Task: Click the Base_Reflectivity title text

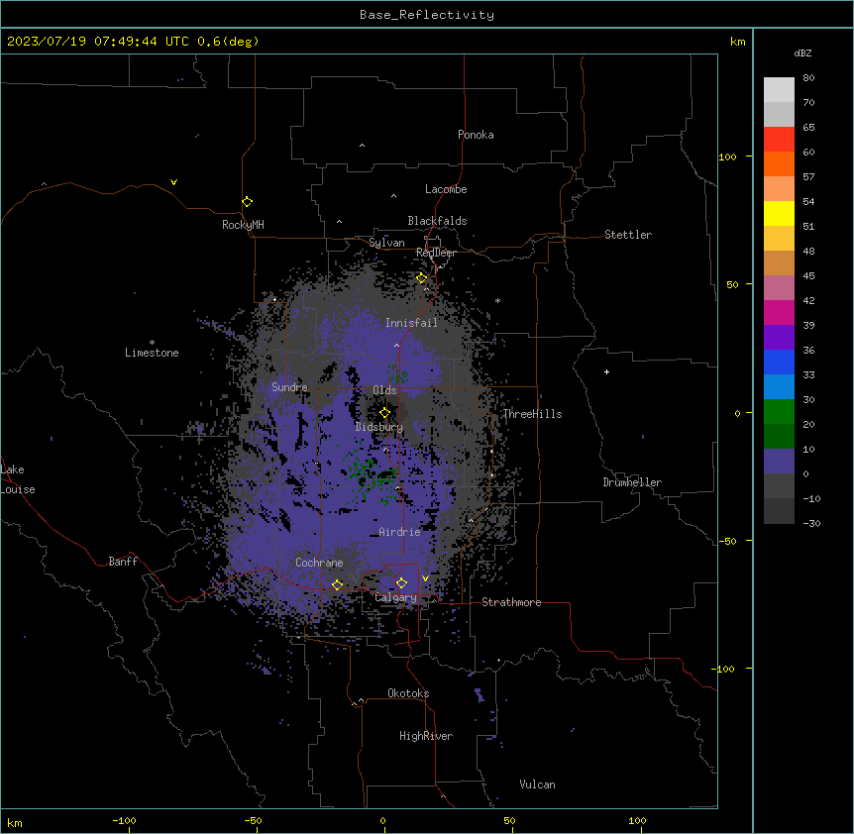Action: [427, 15]
